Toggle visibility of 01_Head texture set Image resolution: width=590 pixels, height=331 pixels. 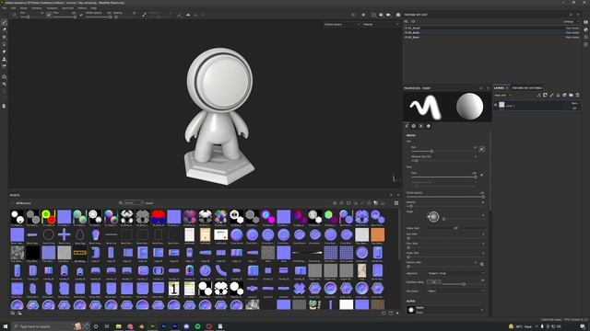(x=407, y=29)
